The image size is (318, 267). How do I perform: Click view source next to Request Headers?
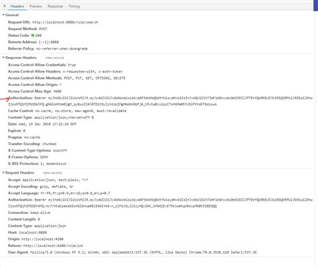[x=52, y=172]
